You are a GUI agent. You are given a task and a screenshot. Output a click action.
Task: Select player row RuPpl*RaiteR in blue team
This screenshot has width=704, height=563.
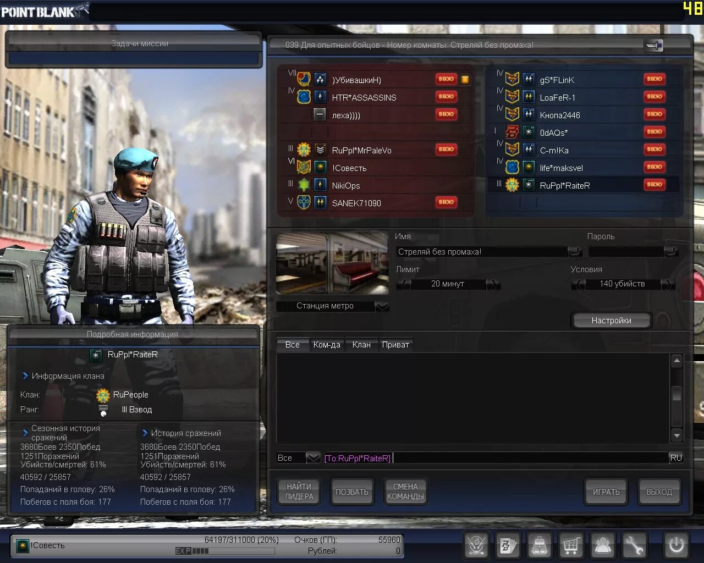coord(584,185)
